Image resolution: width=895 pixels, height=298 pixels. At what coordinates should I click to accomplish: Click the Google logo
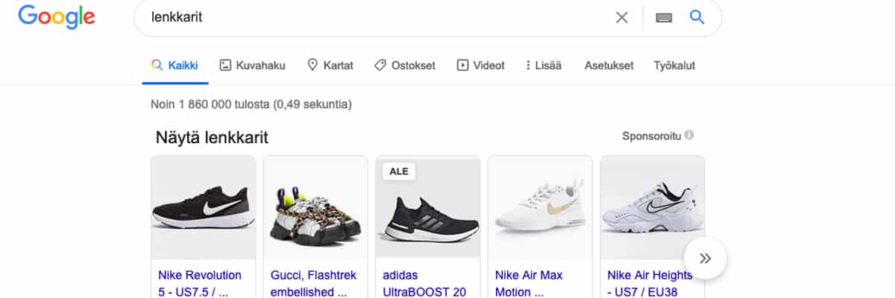coord(57,17)
